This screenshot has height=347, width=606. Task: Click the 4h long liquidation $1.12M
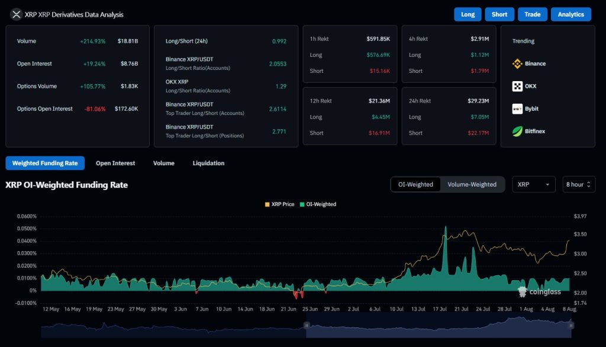point(479,55)
